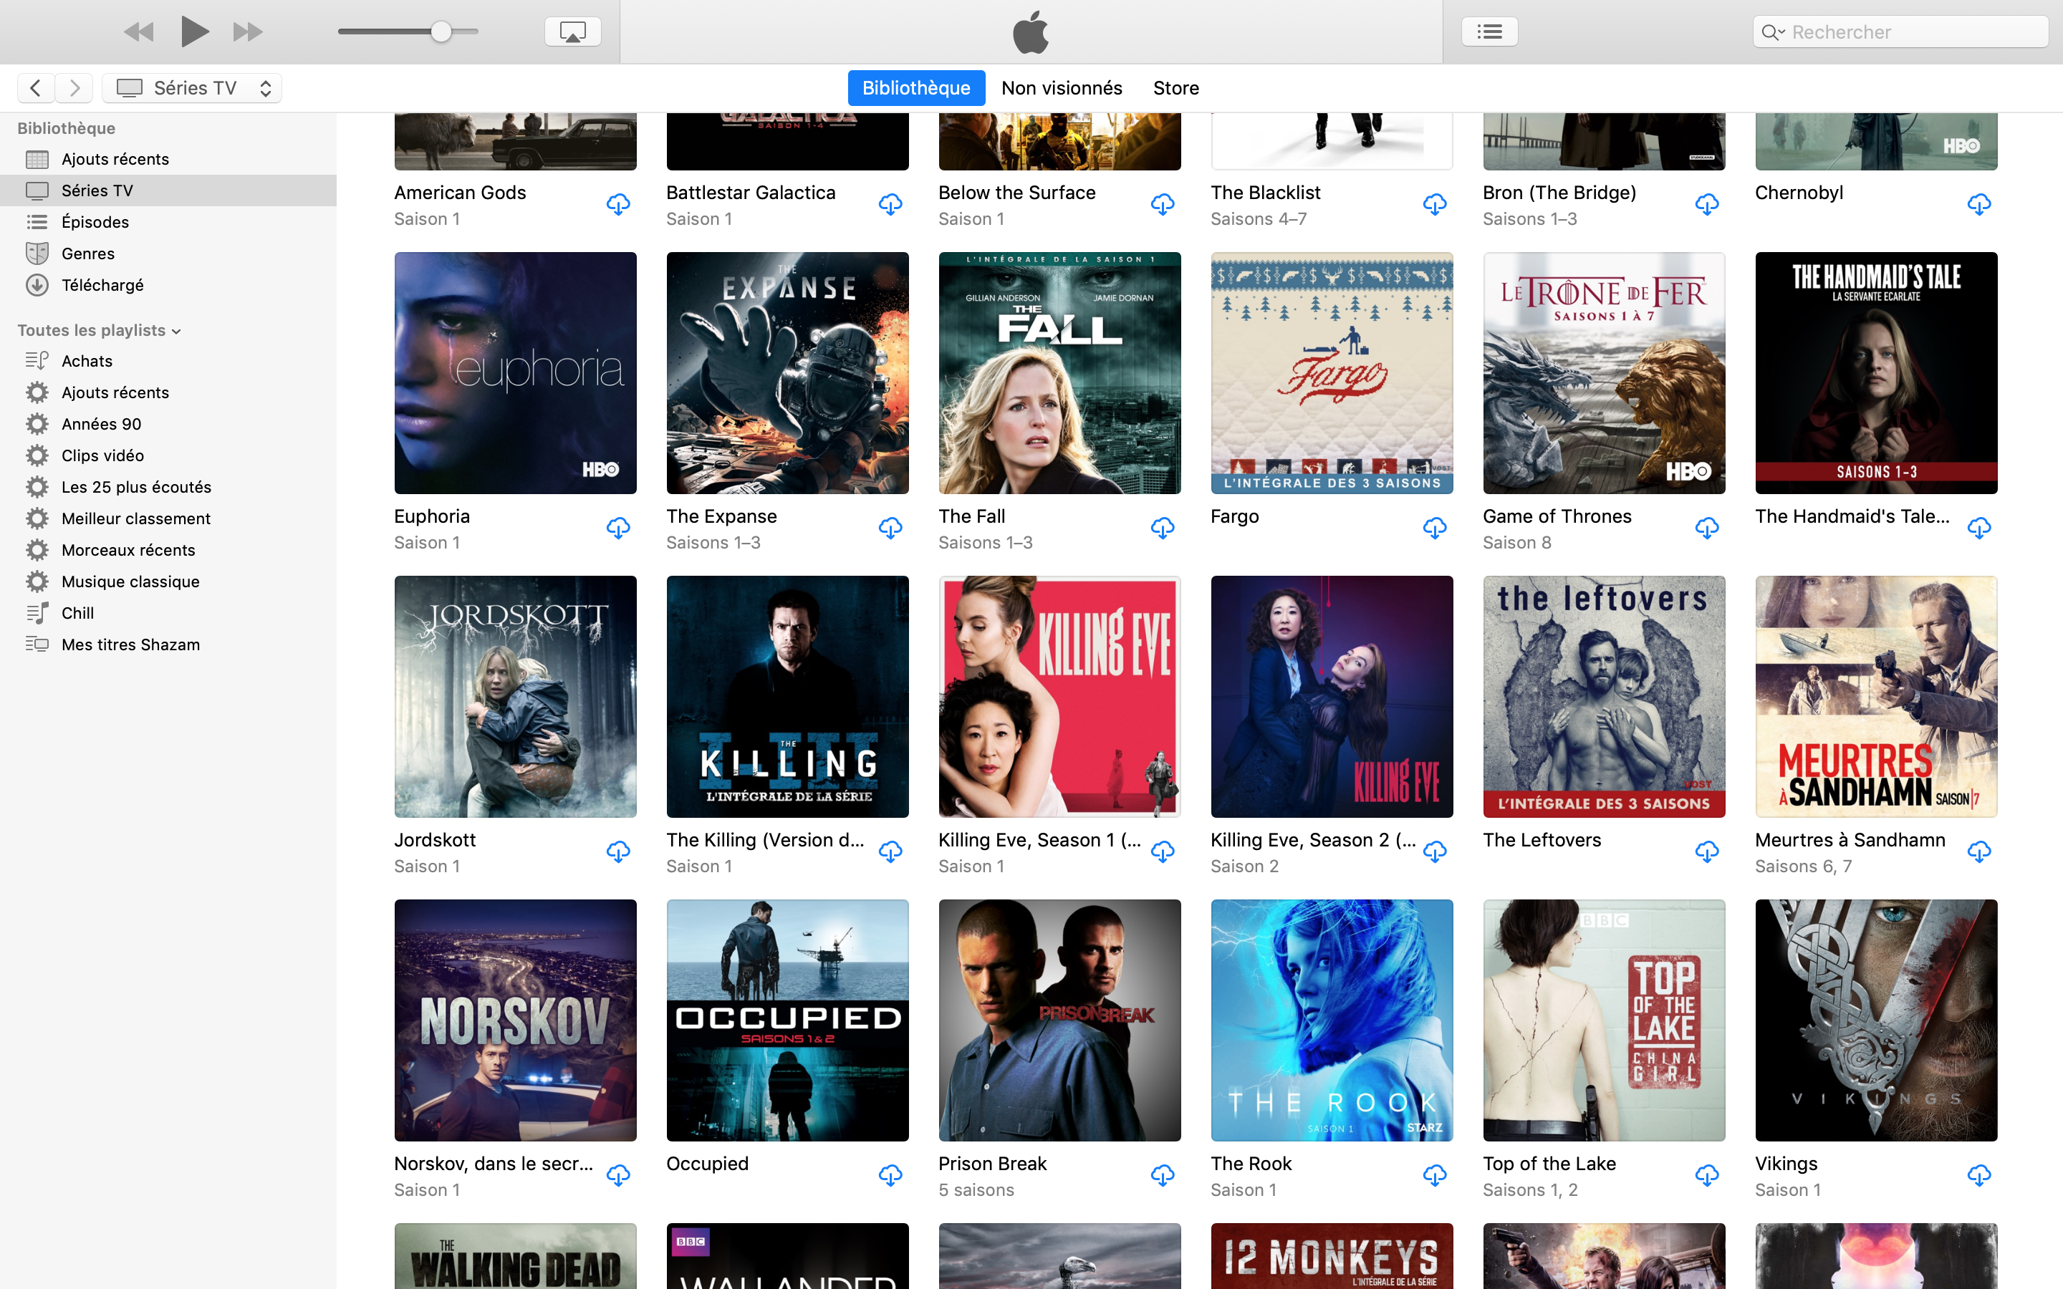Skip forward with fast-forward button
This screenshot has width=2063, height=1289.
click(247, 32)
